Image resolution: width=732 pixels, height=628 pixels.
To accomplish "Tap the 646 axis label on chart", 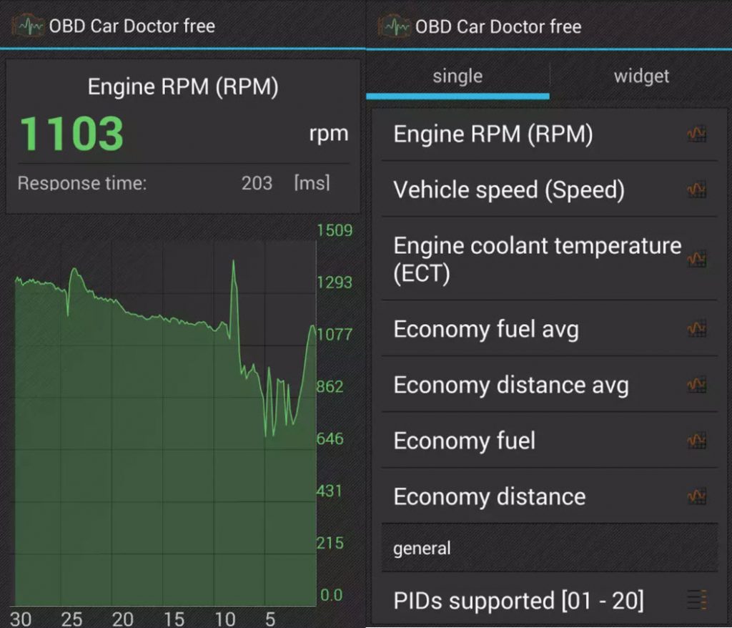I will click(x=330, y=438).
